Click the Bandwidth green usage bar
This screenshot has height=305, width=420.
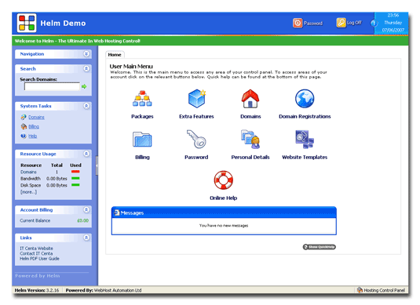pos(75,179)
